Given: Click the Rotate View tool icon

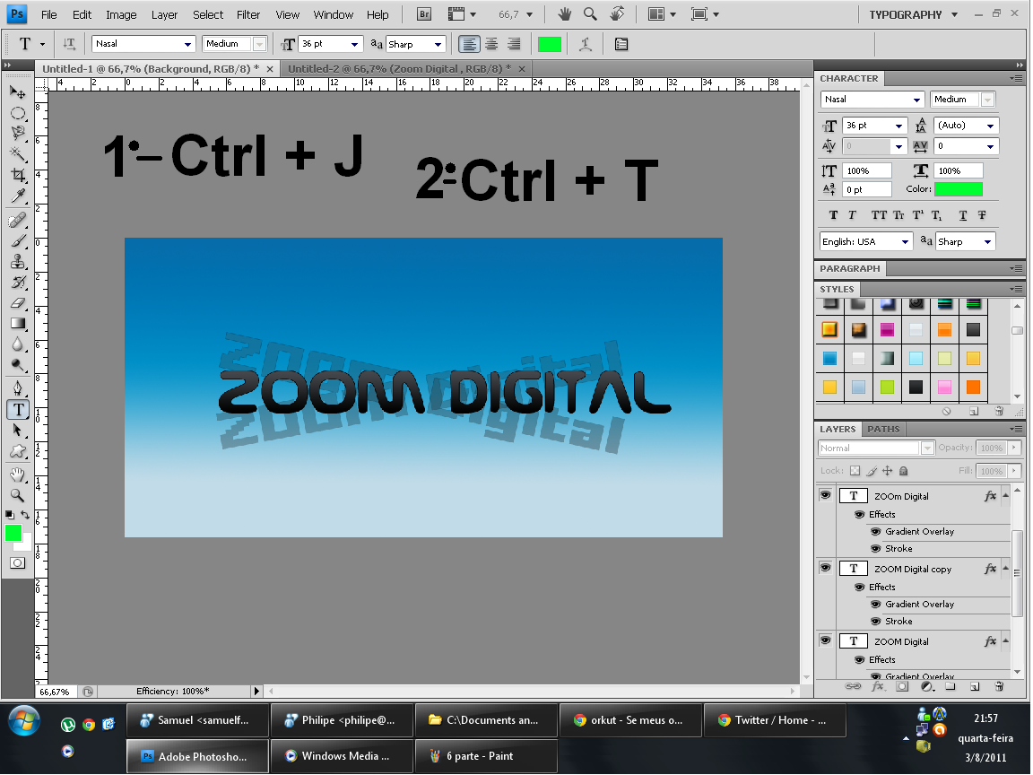Looking at the screenshot, I should pyautogui.click(x=617, y=13).
